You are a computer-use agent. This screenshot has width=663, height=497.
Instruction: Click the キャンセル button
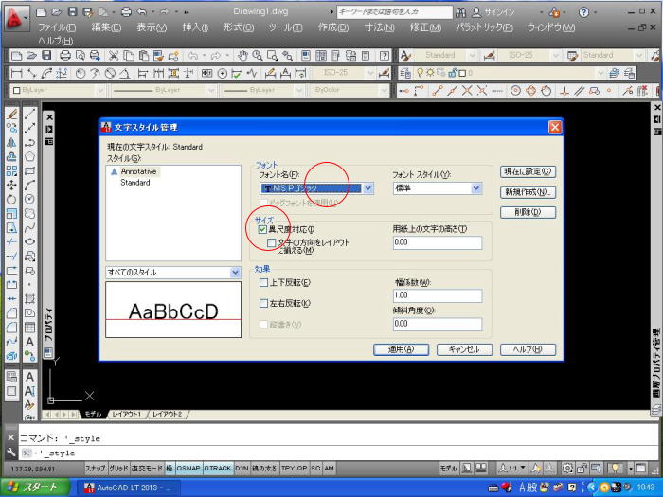pos(464,349)
